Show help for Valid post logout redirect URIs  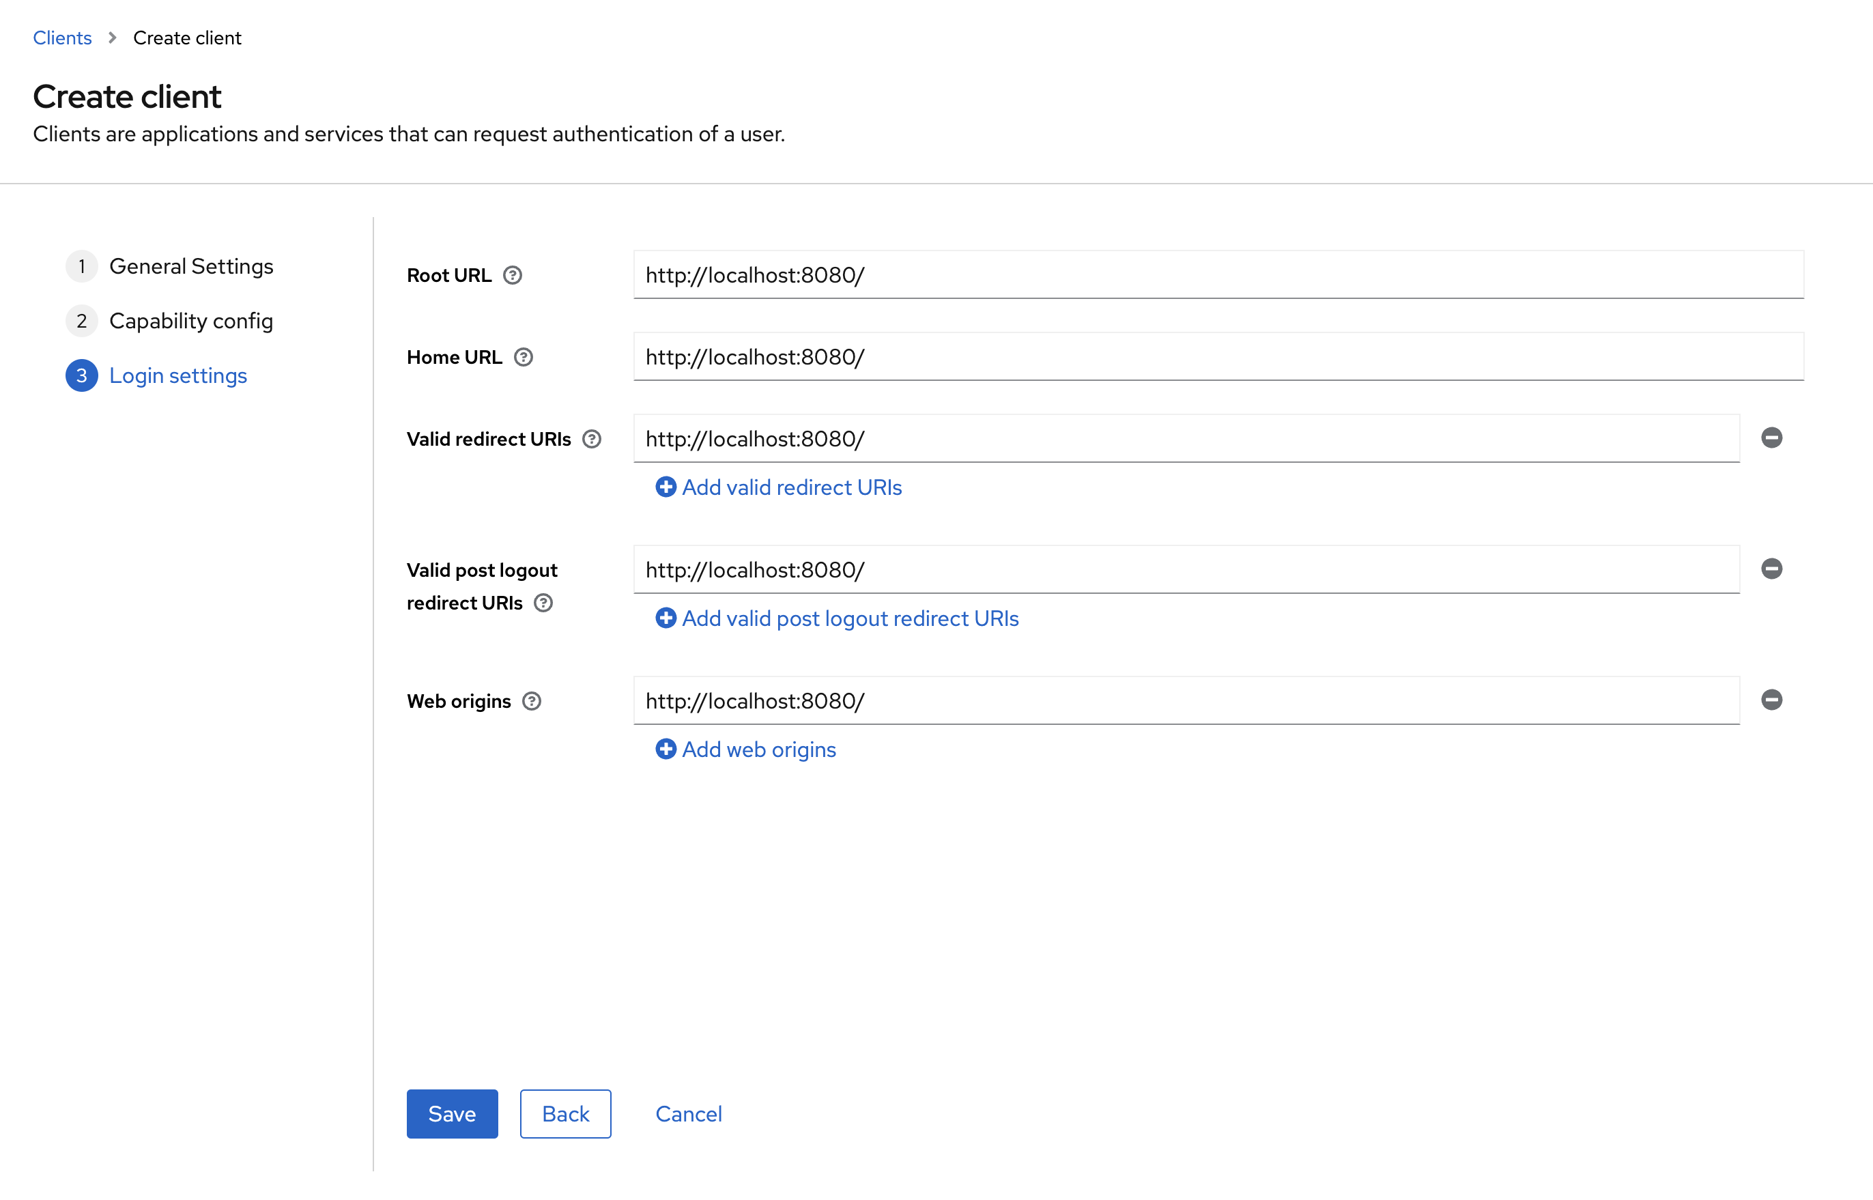tap(543, 603)
